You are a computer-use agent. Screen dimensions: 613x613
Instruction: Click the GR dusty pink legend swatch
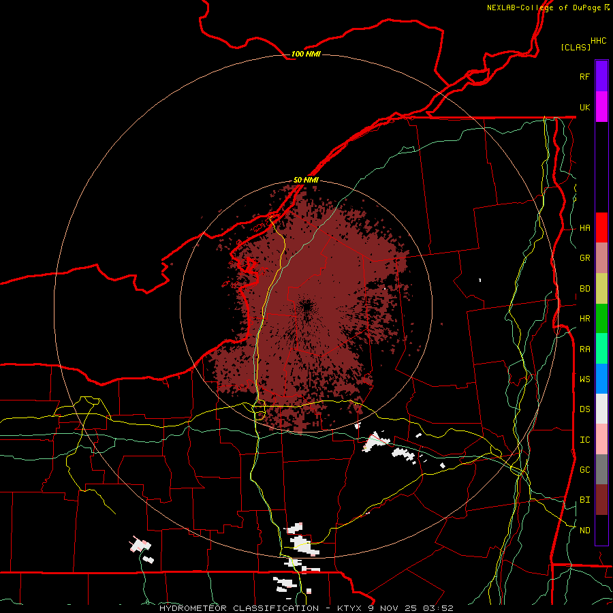(x=601, y=258)
